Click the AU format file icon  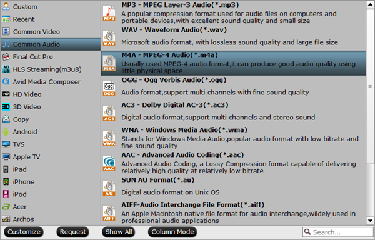click(x=109, y=188)
